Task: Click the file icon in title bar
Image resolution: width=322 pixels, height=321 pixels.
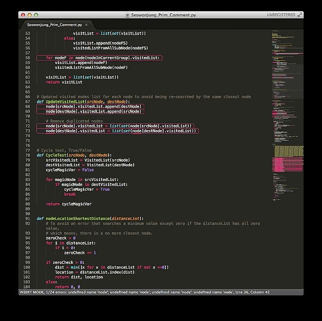Action: (127, 15)
